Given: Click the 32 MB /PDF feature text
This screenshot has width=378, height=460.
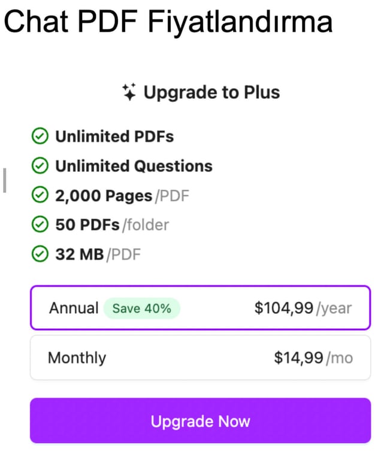Looking at the screenshot, I should point(98,254).
